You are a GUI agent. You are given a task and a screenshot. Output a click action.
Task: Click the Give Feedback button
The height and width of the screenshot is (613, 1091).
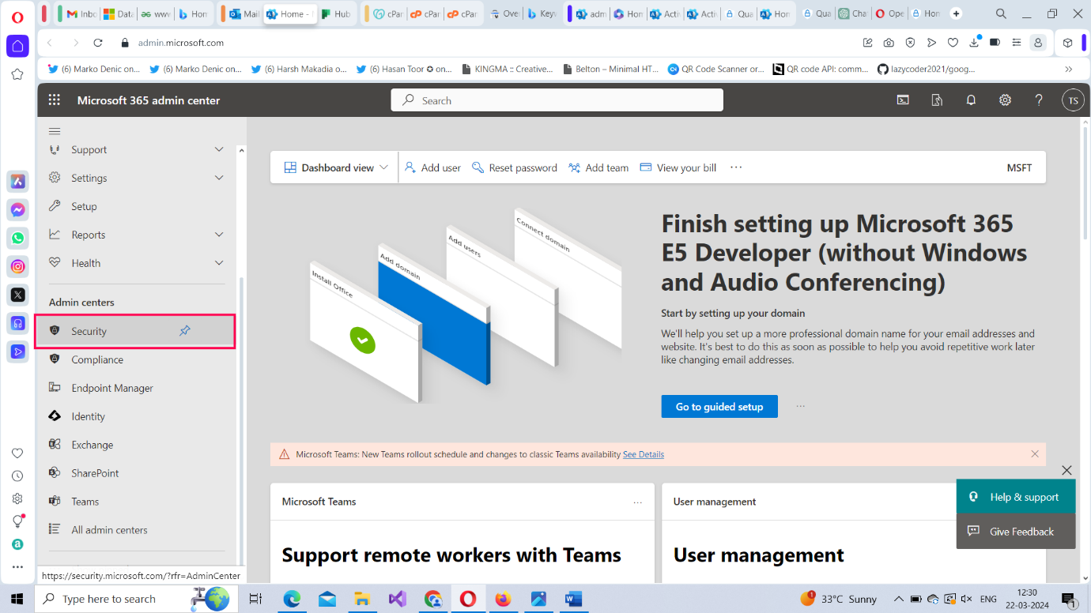click(x=1016, y=532)
